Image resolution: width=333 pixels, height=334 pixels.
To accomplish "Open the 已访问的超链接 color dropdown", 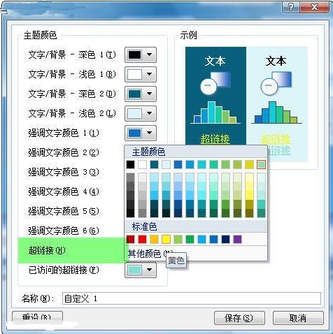I will tap(141, 270).
